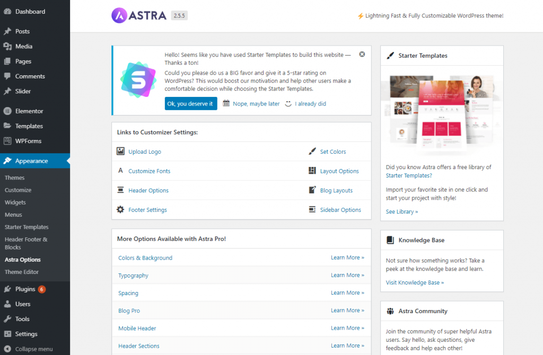Click the Starter Templates S logo
The width and height of the screenshot is (543, 355).
click(138, 80)
